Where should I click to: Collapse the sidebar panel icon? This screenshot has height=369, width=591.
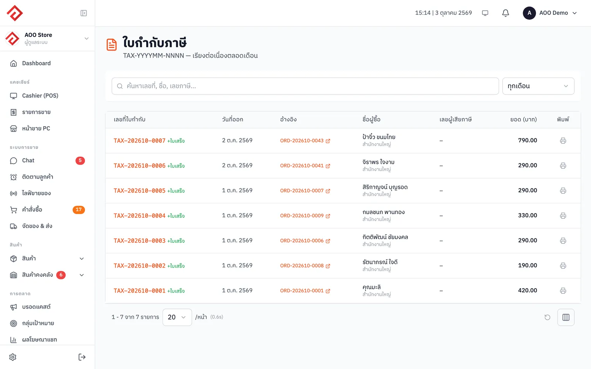coord(84,13)
